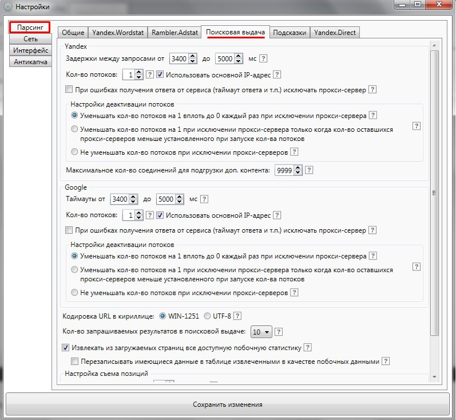Save changes with Сохранить изменения button
The image size is (456, 420).
(x=228, y=405)
